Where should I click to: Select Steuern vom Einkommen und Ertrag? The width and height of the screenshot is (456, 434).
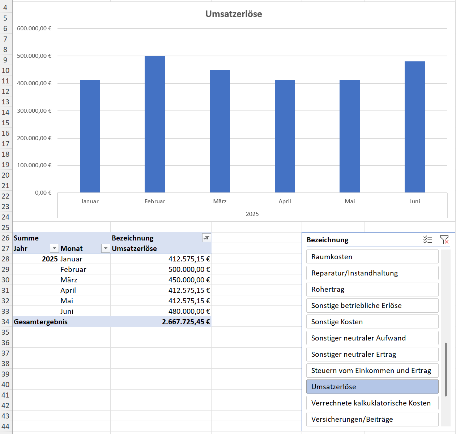point(372,370)
